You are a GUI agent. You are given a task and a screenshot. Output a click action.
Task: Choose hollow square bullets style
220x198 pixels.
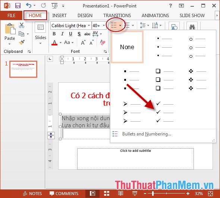[164, 80]
